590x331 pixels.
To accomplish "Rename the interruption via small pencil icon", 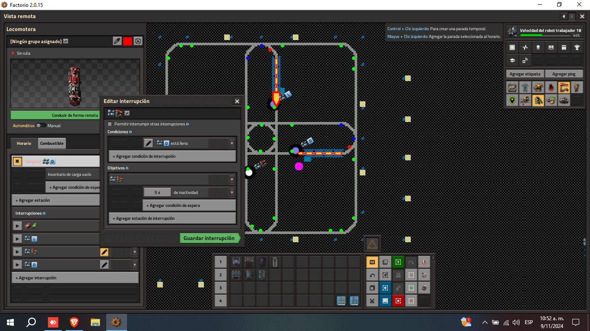I will pos(127,113).
